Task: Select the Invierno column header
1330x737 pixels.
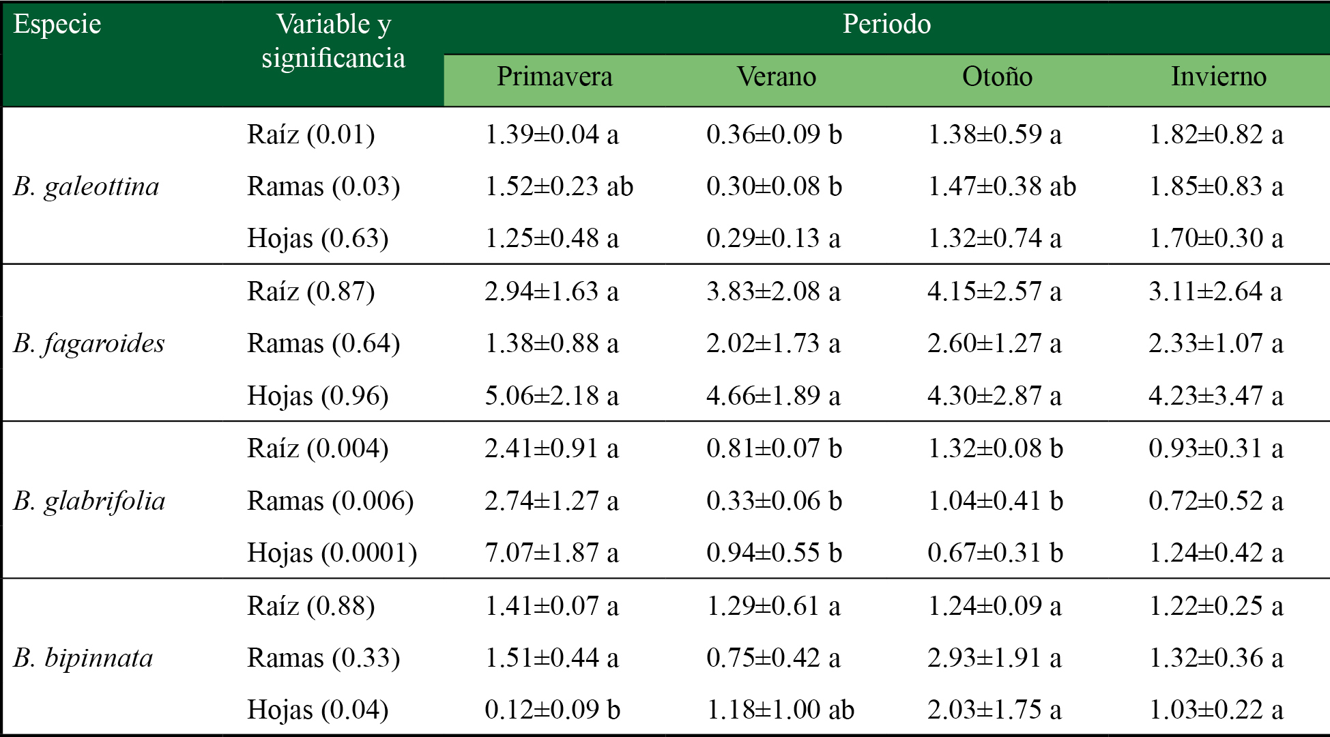Action: (x=1218, y=76)
